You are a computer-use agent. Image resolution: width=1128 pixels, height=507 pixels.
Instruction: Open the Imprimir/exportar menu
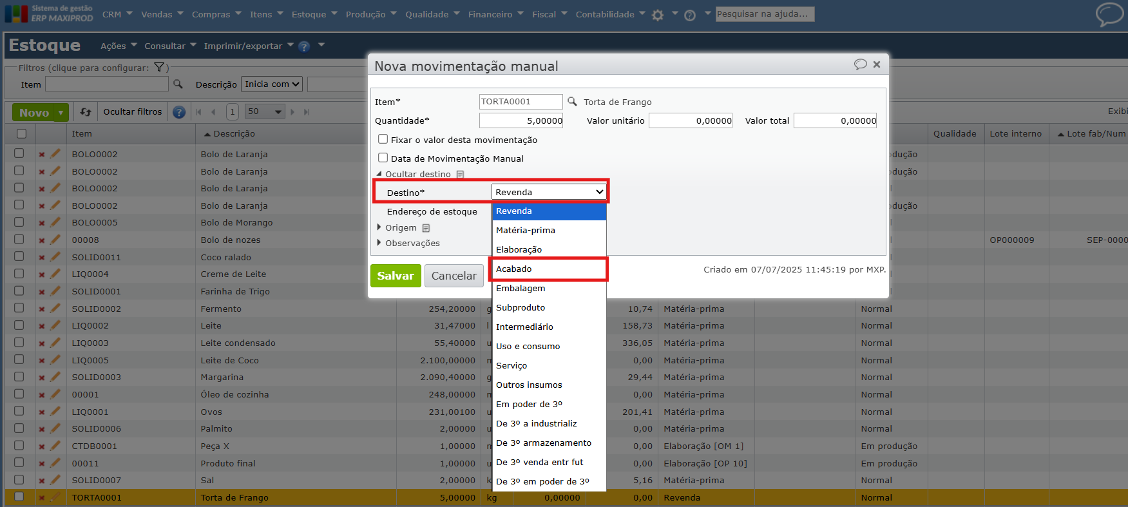[x=249, y=46]
